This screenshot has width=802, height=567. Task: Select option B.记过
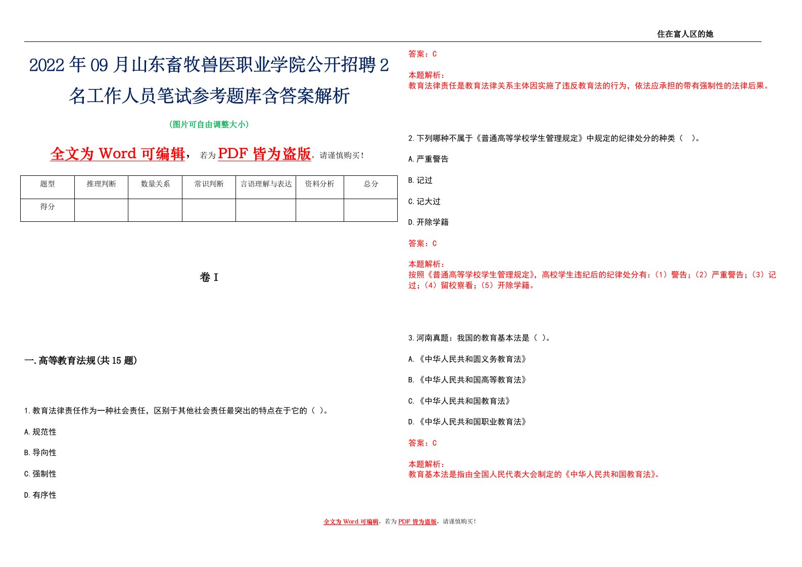420,180
